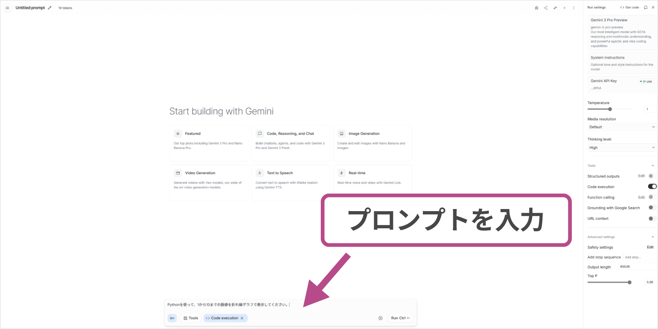
Task: Select the Image Generation card
Action: (x=372, y=143)
